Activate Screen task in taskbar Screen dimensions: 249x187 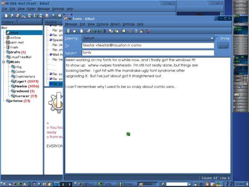coord(127,184)
